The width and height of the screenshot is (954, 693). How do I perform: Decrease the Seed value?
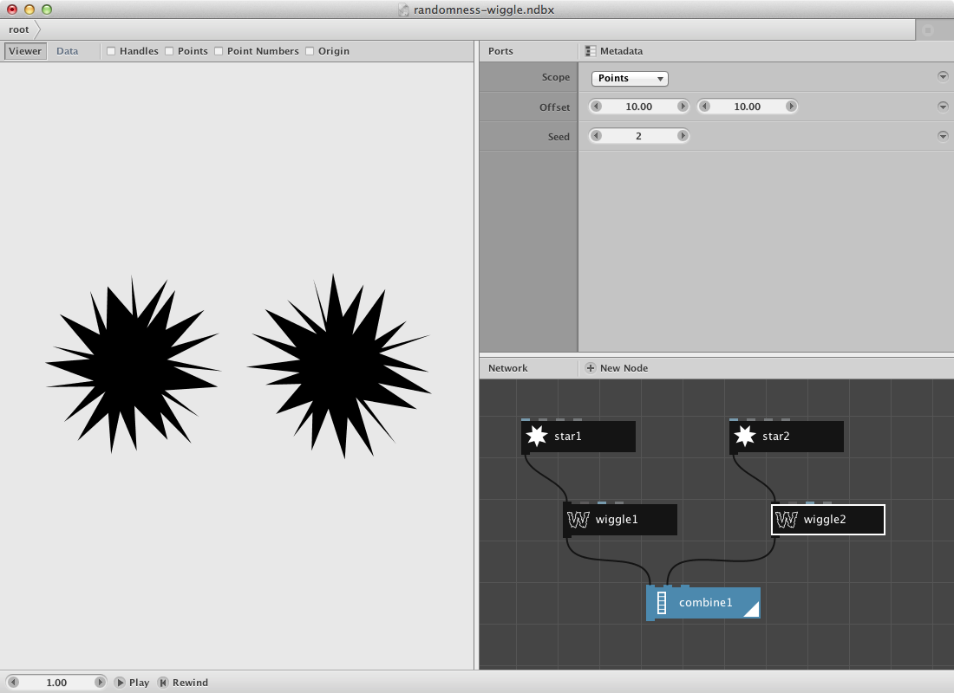(x=597, y=135)
